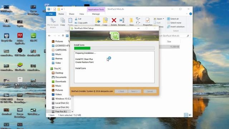The image size is (229, 129).
Task: Switch to the Home ribbon tab
Action: (x=61, y=14)
